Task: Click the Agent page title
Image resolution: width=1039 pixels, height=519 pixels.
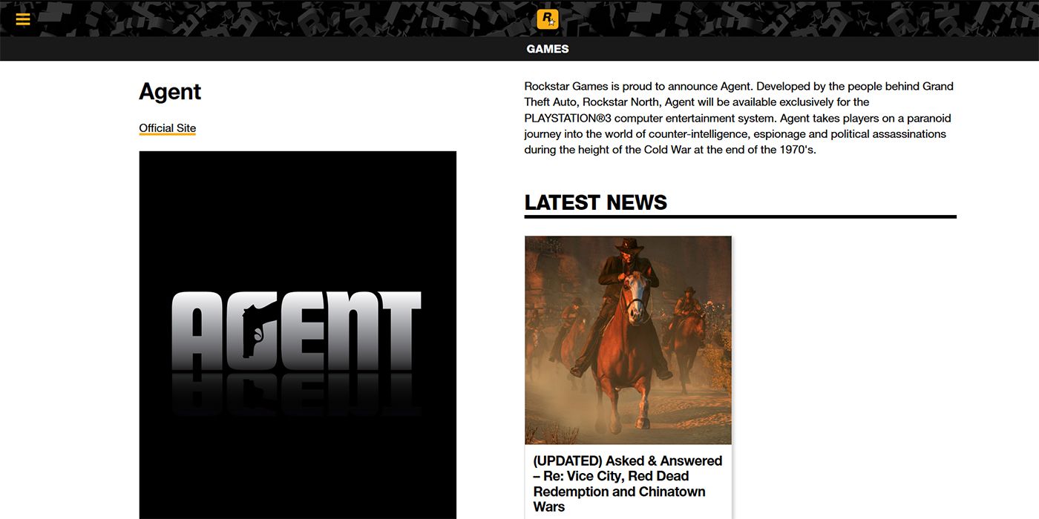Action: (170, 92)
